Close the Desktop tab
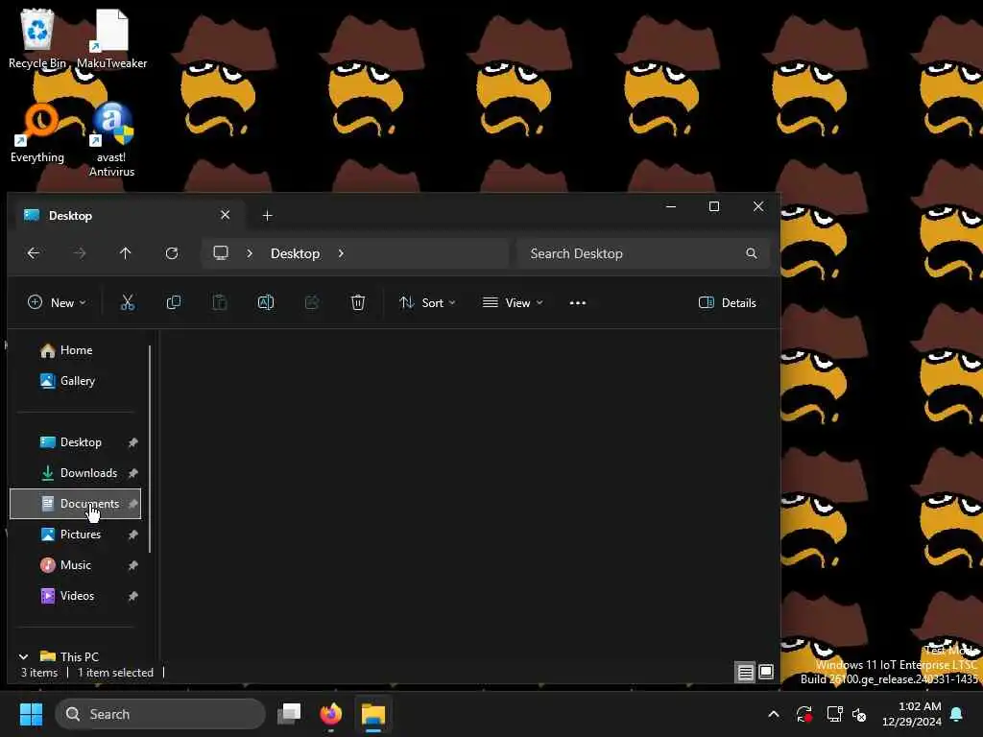The width and height of the screenshot is (983, 737). click(x=225, y=215)
